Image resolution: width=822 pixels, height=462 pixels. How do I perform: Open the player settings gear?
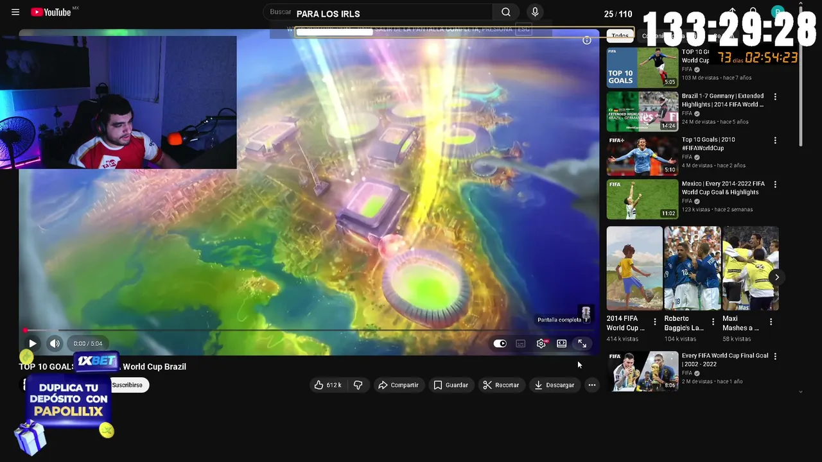[x=541, y=344]
